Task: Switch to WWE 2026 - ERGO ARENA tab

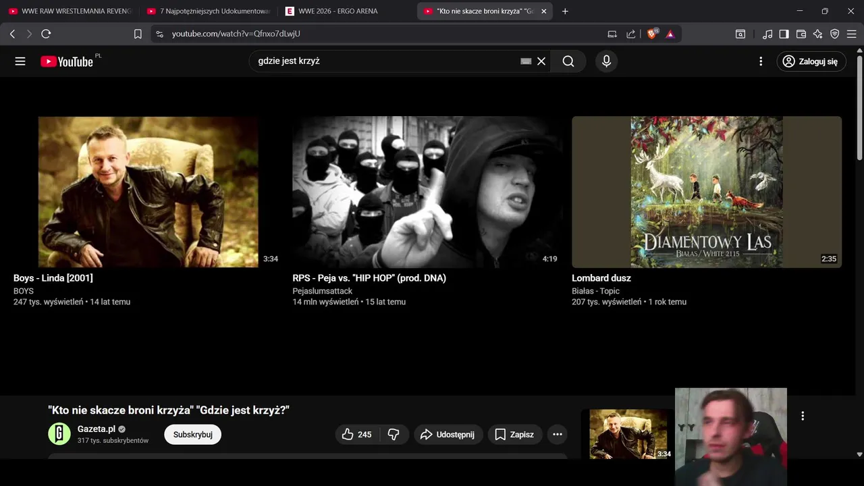Action: point(348,11)
